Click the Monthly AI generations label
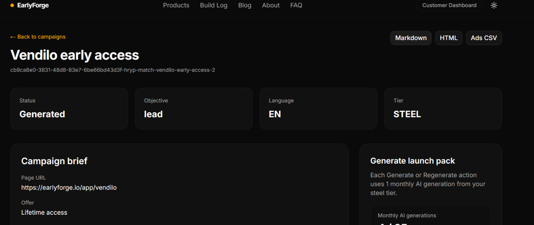 point(407,216)
